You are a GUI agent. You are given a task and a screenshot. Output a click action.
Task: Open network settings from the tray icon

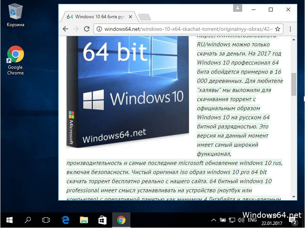[232, 220]
